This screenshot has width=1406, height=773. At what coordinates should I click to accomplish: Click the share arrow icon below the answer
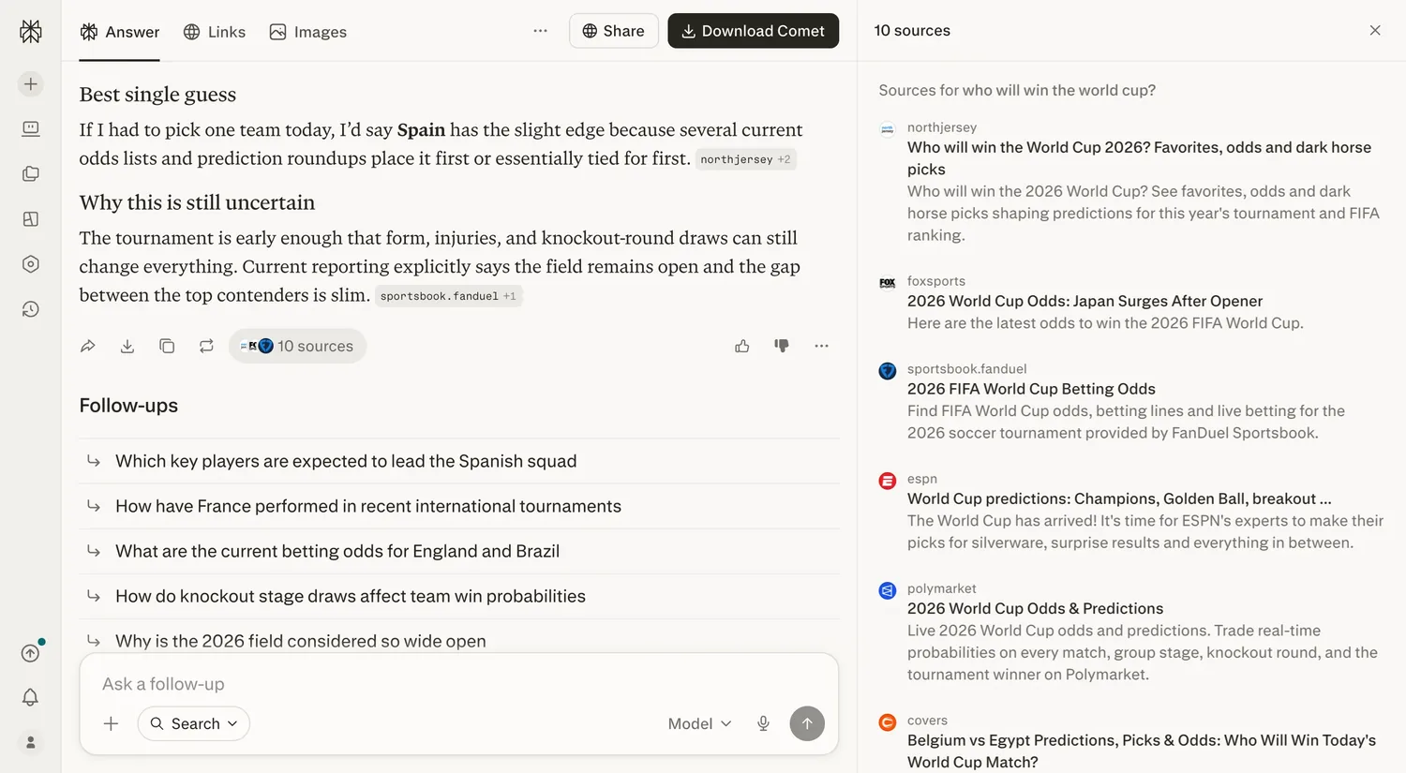click(88, 346)
